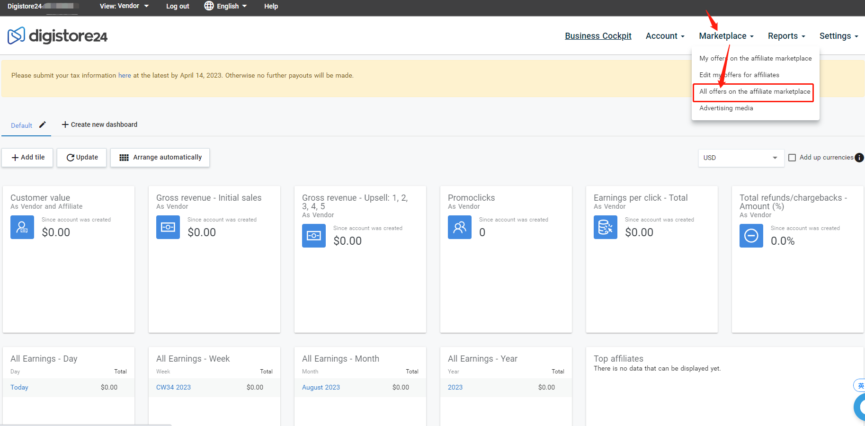The image size is (865, 426).
Task: Click the input method badge above chat
Action: click(860, 385)
